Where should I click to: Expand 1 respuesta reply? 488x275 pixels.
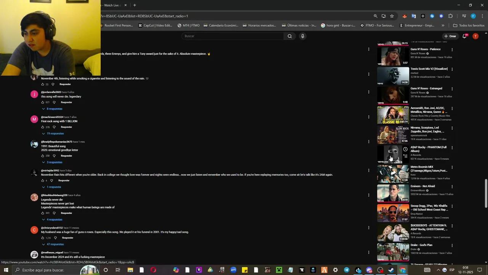(51, 187)
